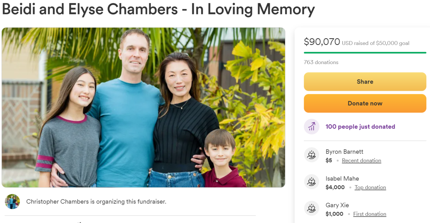Viewport: 430px width, 223px height.
Task: Click the 763 donations count
Action: tap(321, 62)
